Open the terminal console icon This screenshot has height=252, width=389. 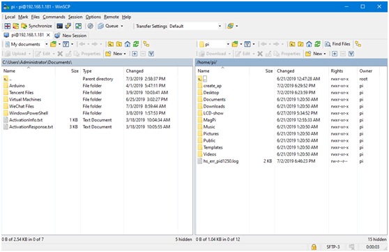59,26
